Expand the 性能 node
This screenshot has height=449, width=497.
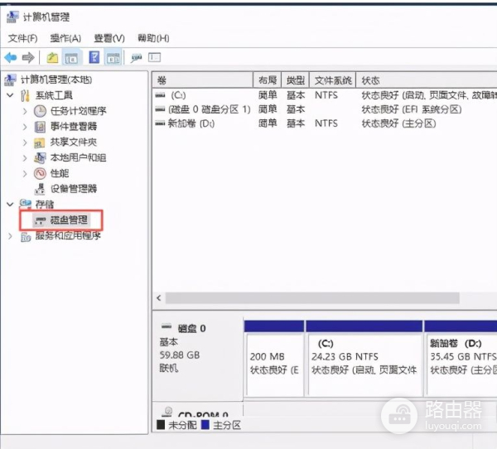pos(25,173)
